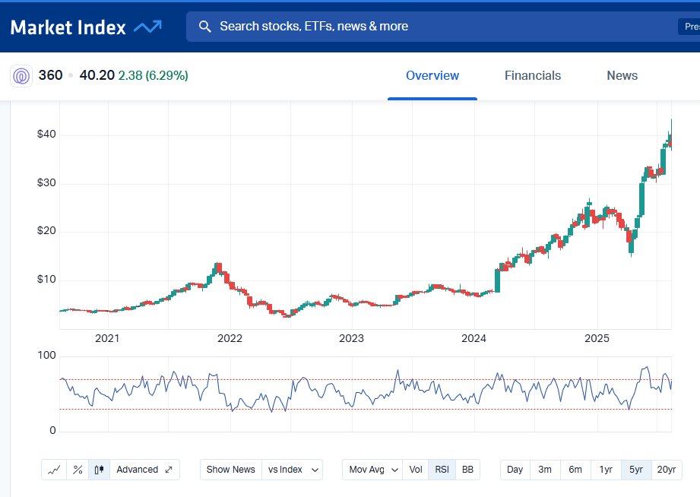
Task: Open the News tab
Action: [622, 76]
